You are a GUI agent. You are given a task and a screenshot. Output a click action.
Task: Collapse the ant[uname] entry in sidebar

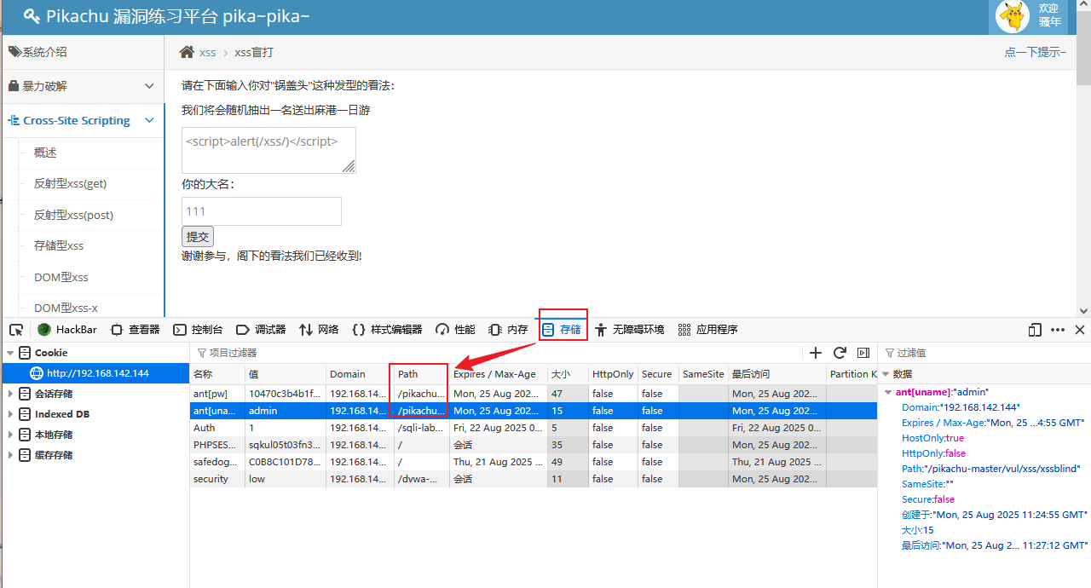click(x=889, y=392)
